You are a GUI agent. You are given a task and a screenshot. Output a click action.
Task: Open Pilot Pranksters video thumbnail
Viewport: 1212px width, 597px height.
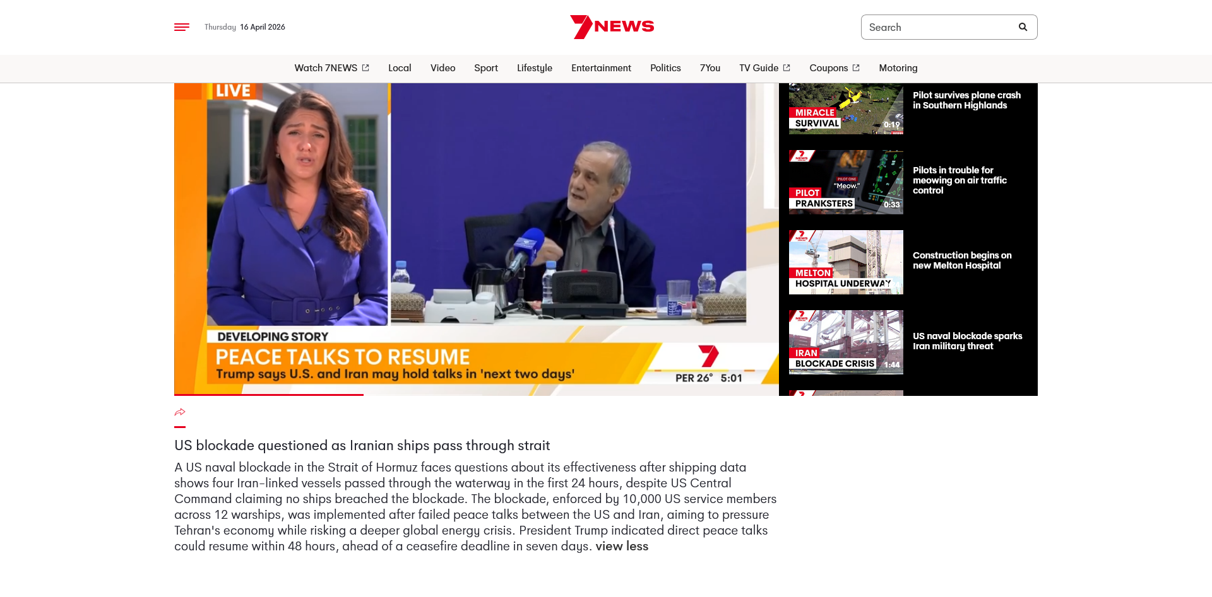846,182
